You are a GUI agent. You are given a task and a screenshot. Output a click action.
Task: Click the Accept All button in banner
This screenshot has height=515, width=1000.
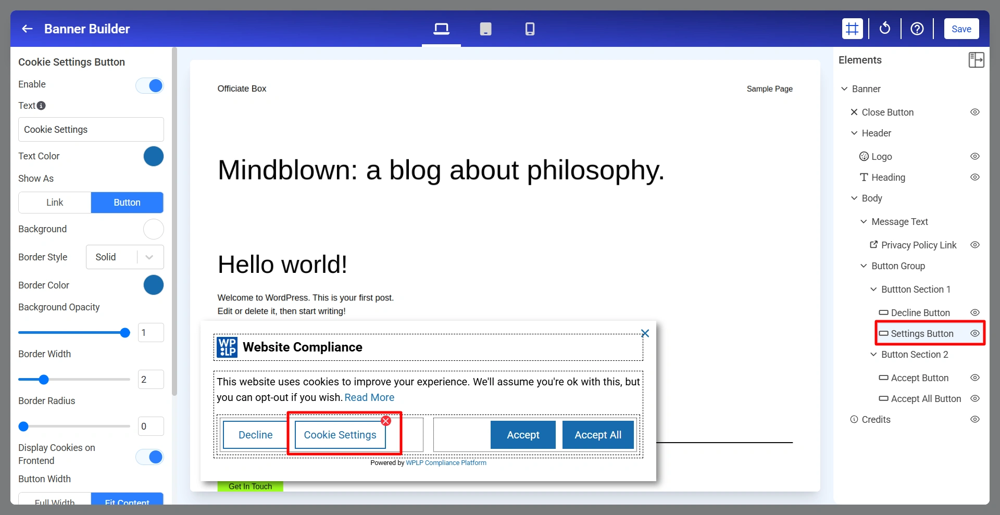598,435
